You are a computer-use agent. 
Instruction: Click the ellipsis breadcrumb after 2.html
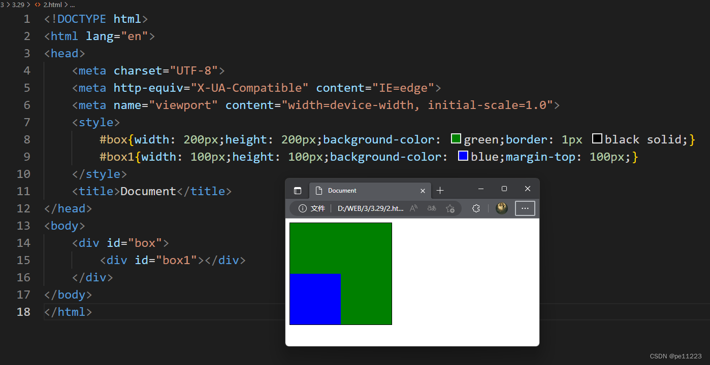[73, 4]
